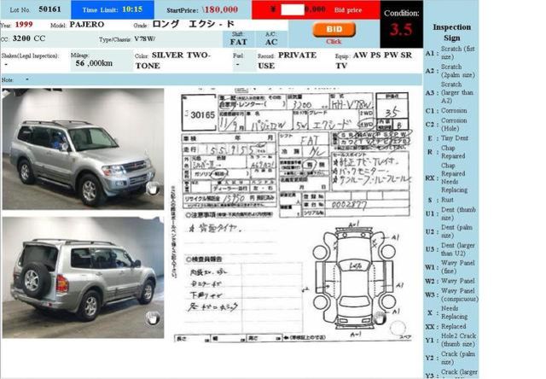Click the 30165 number on inspection sheet
This screenshot has width=546, height=379.
[203, 115]
